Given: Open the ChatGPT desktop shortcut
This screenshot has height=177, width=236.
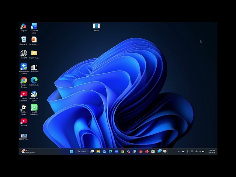Looking at the screenshot, I should [24, 53].
